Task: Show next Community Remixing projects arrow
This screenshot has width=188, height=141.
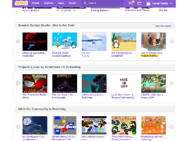Action: [172, 127]
